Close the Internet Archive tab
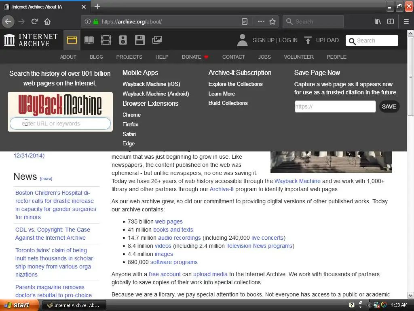This screenshot has height=311, width=414. (x=83, y=7)
